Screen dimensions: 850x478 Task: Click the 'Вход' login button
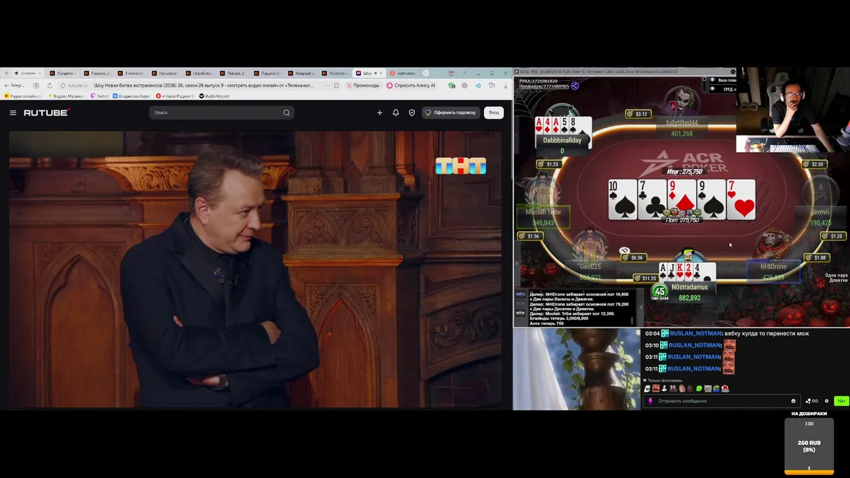(494, 113)
